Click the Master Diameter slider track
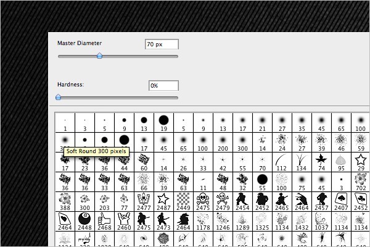Image resolution: width=370 pixels, height=247 pixels. [x=118, y=56]
